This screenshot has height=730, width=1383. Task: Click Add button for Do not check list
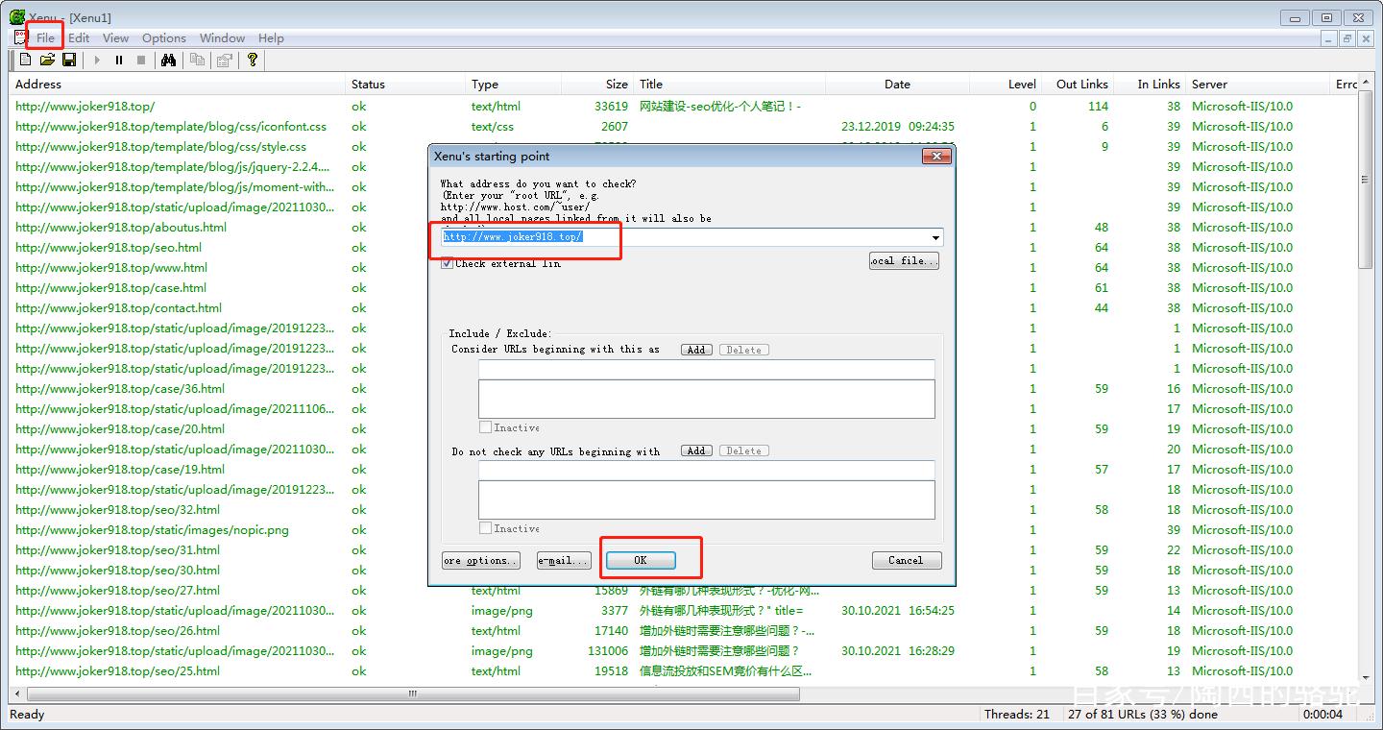(x=696, y=450)
